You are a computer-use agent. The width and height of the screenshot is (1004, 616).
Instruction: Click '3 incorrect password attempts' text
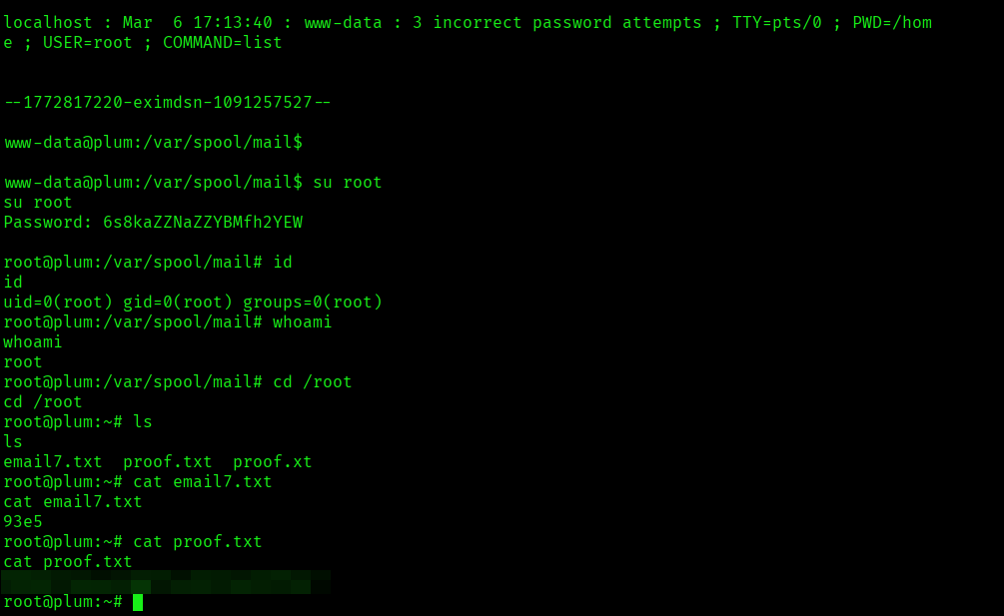click(x=557, y=23)
